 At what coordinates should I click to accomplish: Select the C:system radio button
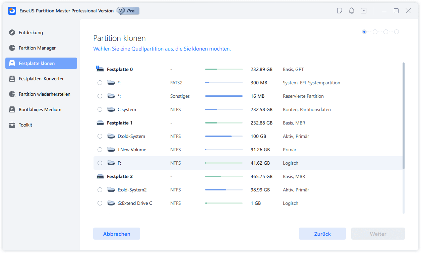(x=100, y=109)
